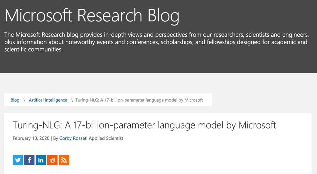Click the Turing-NLG article headline
This screenshot has height=174, width=317.
click(144, 125)
